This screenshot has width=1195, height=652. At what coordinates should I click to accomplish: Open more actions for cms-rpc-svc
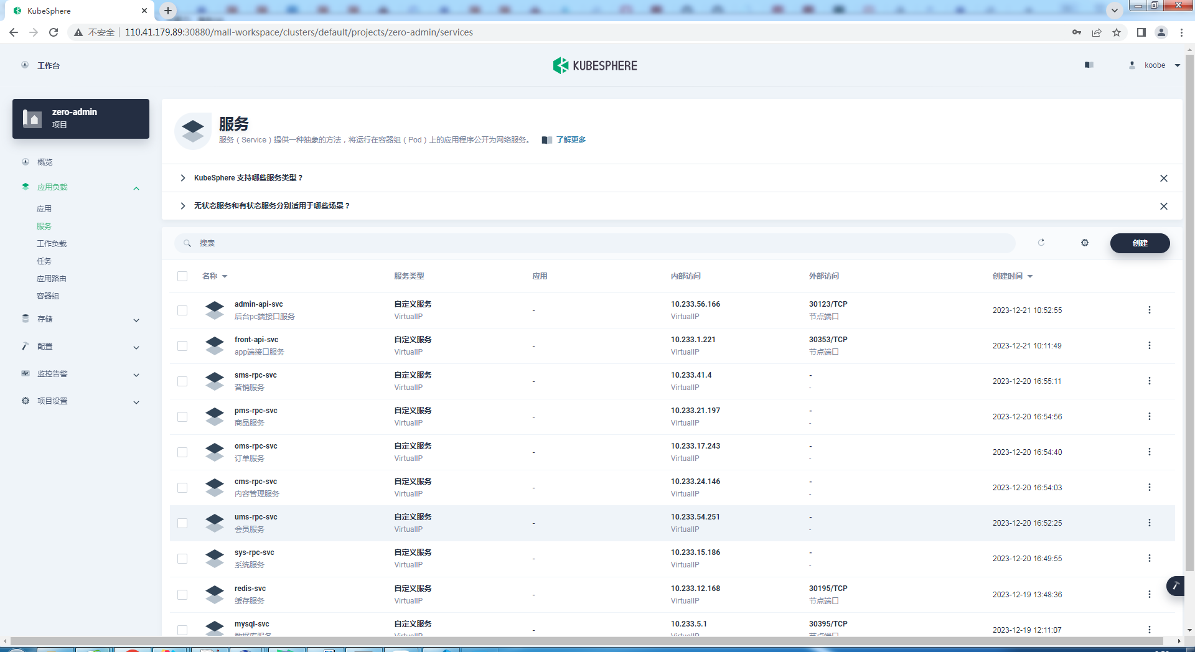(1150, 487)
